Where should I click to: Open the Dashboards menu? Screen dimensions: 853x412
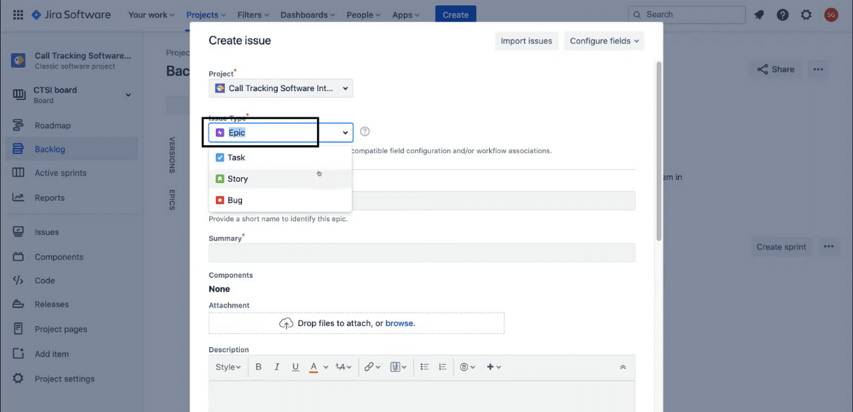point(308,15)
